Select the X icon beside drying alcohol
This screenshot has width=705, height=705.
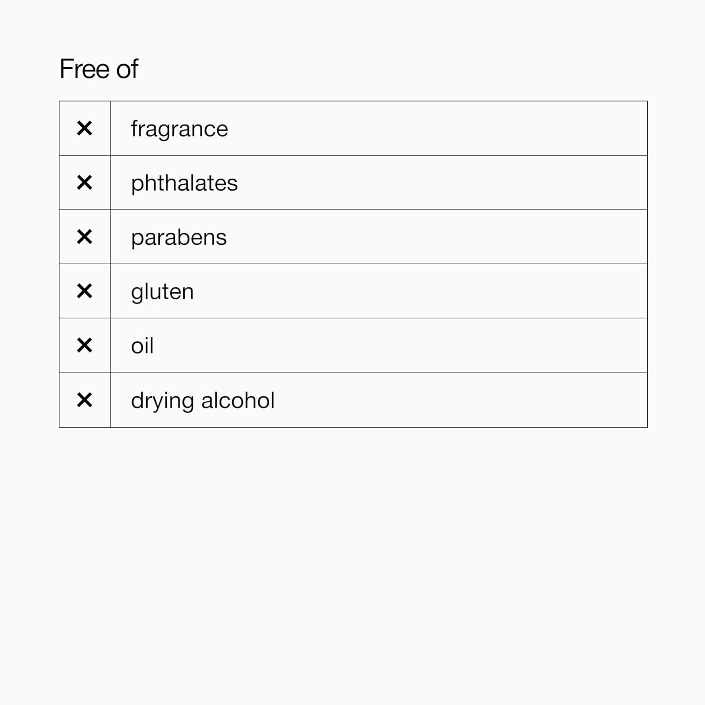point(85,400)
